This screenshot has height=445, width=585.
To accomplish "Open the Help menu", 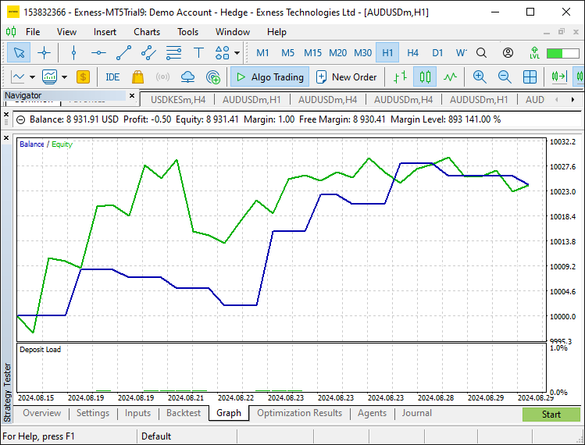I will click(x=276, y=32).
